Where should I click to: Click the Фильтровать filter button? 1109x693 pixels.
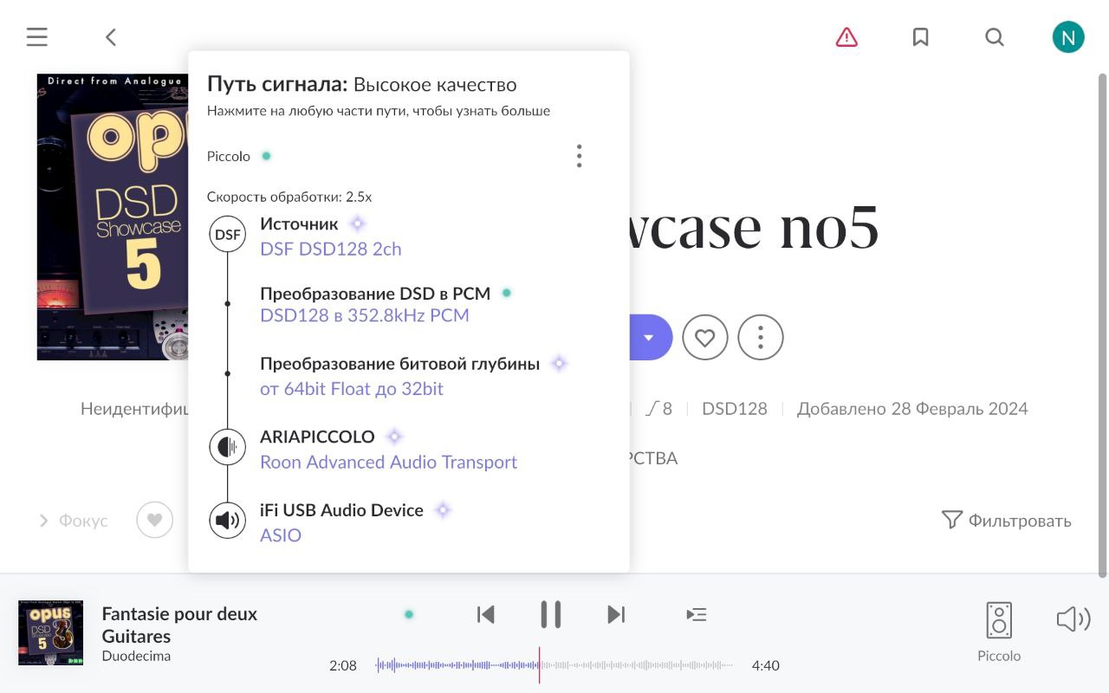coord(1006,520)
